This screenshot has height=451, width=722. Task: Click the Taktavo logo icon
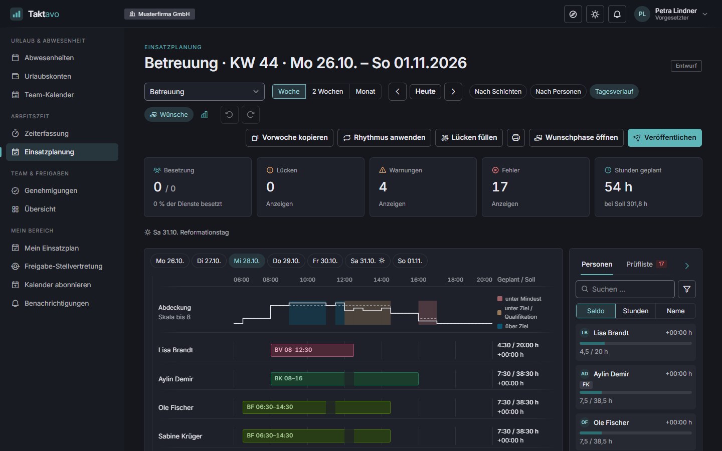click(x=17, y=14)
